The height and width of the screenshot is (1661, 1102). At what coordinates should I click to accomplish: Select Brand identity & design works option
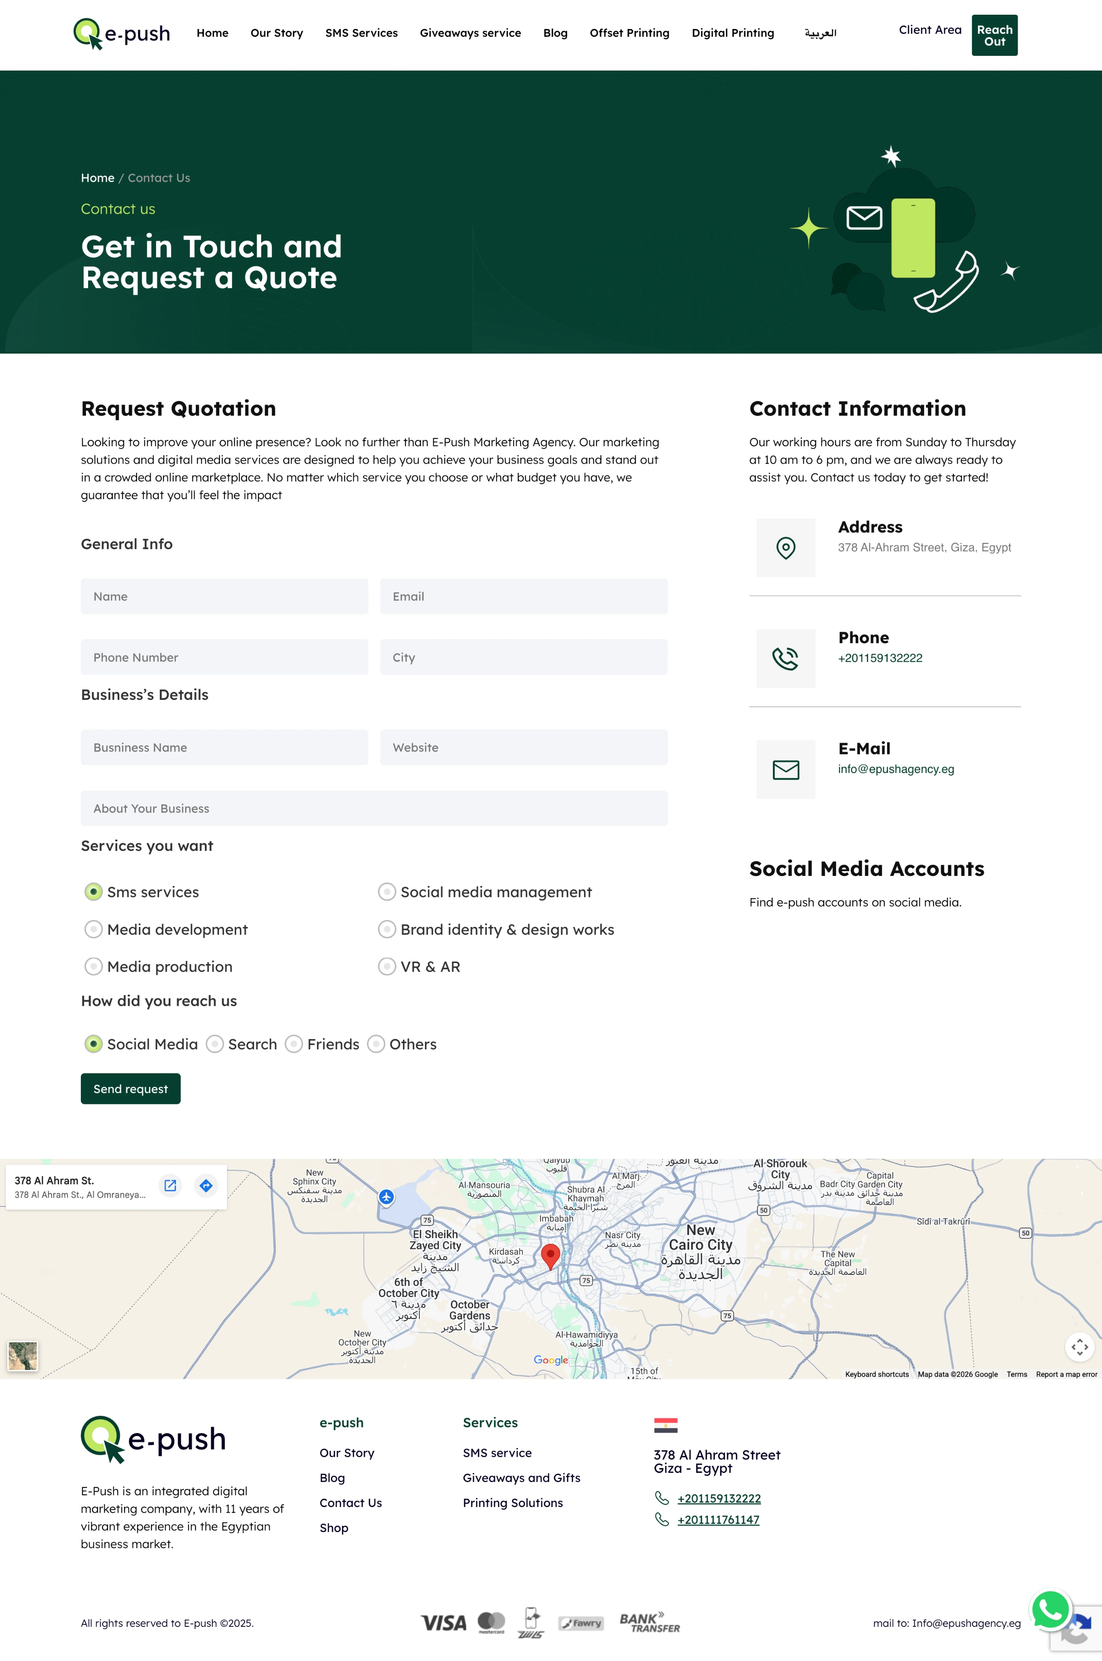[x=386, y=929]
